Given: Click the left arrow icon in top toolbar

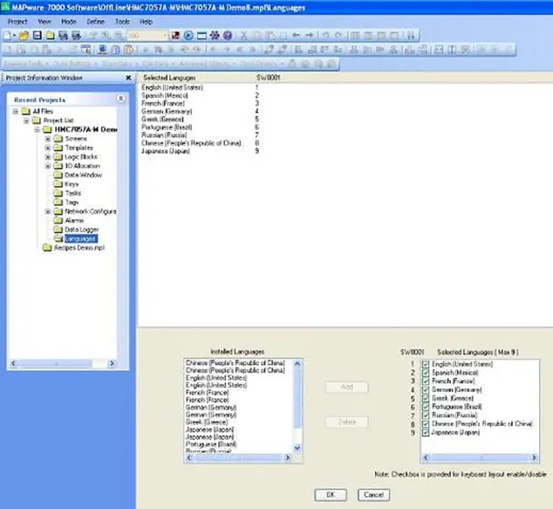Looking at the screenshot, I should click(x=296, y=35).
